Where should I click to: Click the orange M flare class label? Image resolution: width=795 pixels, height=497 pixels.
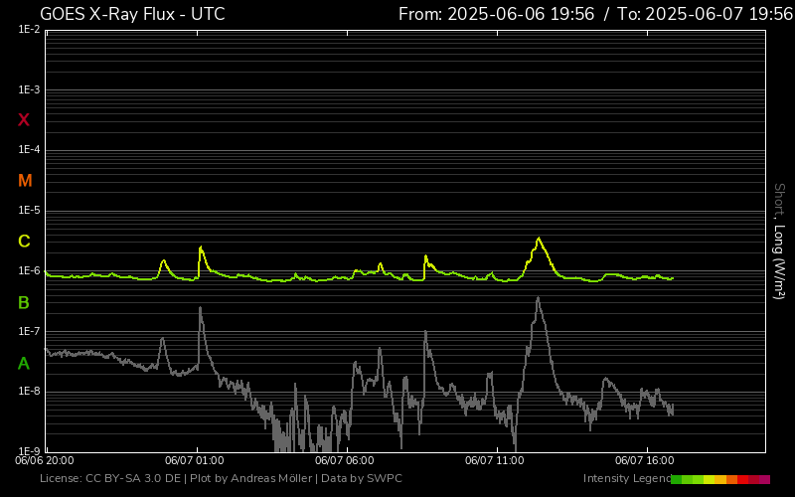[x=25, y=181]
